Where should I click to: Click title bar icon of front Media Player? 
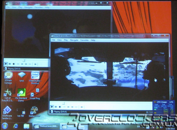click(52, 36)
